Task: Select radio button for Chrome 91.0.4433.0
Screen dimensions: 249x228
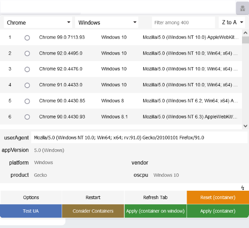Action: coord(27,85)
